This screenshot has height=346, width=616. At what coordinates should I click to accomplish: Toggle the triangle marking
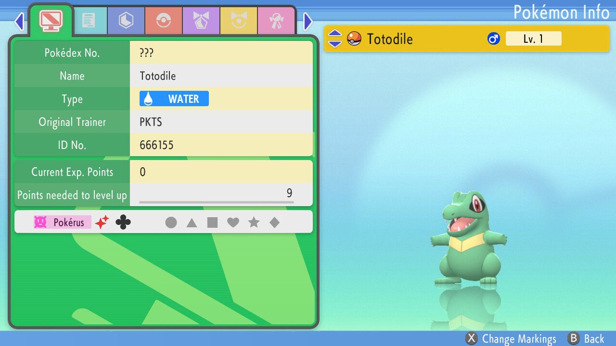point(192,222)
